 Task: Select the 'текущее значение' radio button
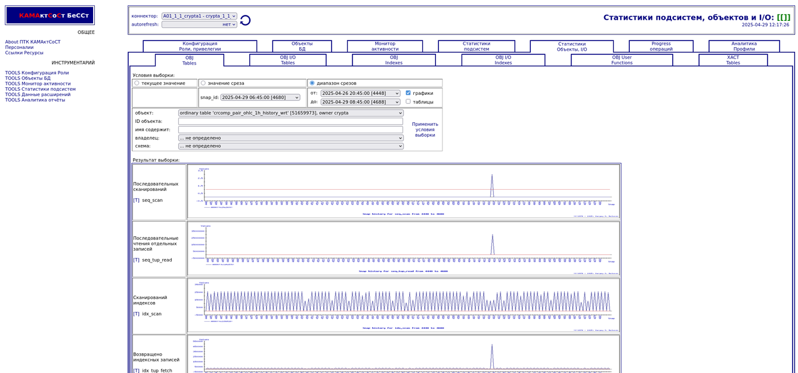pos(137,83)
